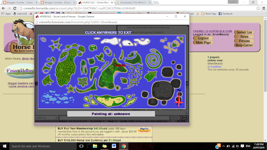Open the News page button

click(x=244, y=37)
